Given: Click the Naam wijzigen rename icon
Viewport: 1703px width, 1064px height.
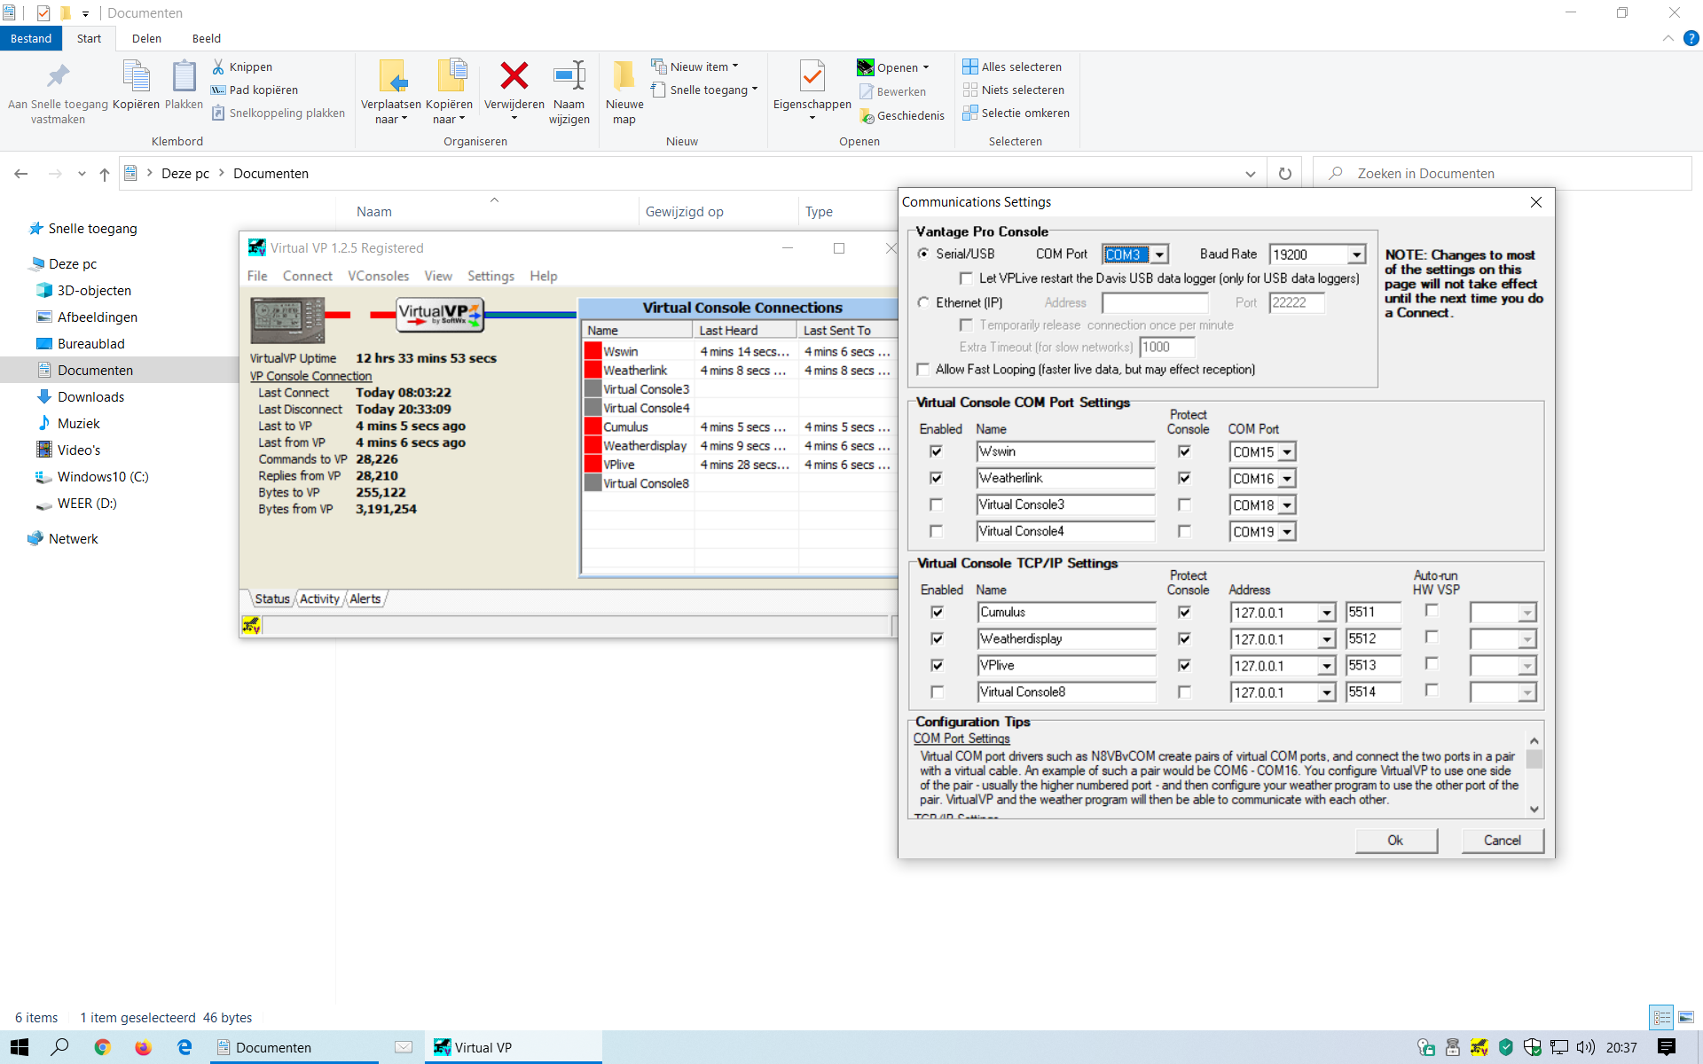Looking at the screenshot, I should coord(569,76).
